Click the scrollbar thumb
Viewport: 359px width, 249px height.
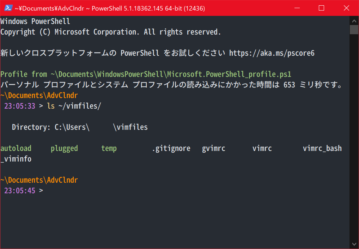click(354, 30)
